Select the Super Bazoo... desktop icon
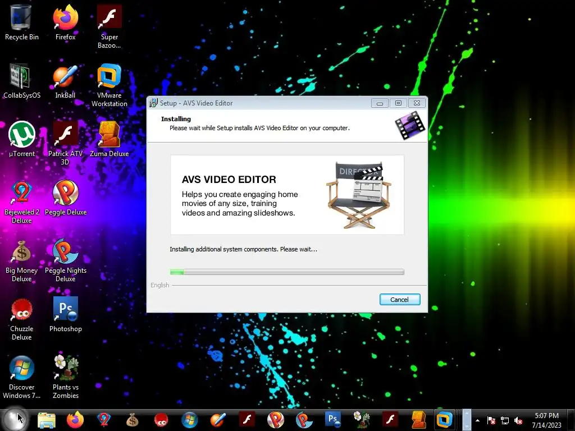575x431 pixels. pos(109,27)
